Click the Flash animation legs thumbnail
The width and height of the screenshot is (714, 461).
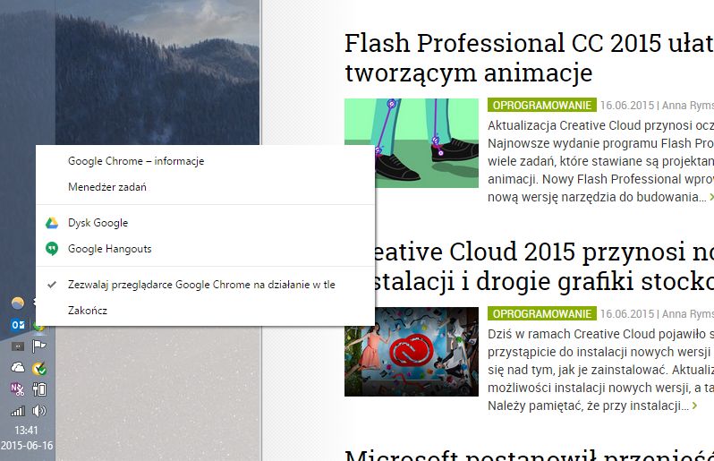(412, 143)
